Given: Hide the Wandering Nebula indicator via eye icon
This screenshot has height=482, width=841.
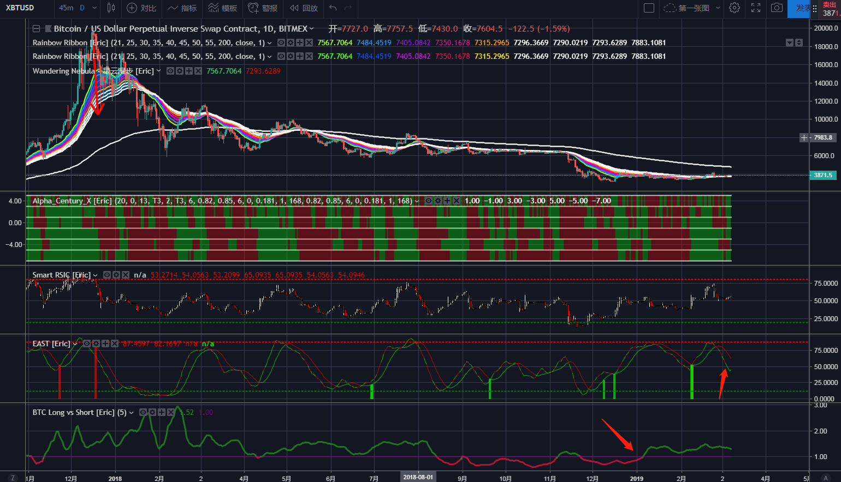Looking at the screenshot, I should (170, 71).
